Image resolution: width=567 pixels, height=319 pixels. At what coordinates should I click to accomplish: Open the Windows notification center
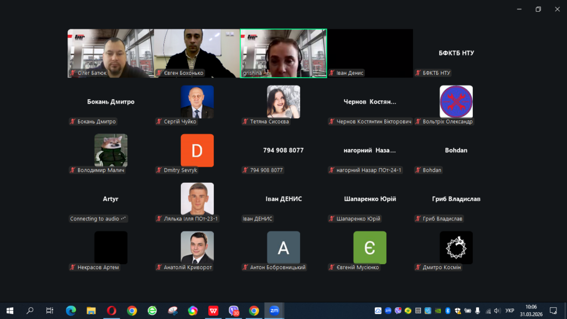[553, 311]
